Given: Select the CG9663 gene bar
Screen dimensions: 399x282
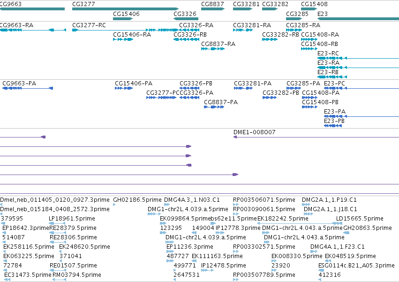Looking at the screenshot, I should pos(32,9).
